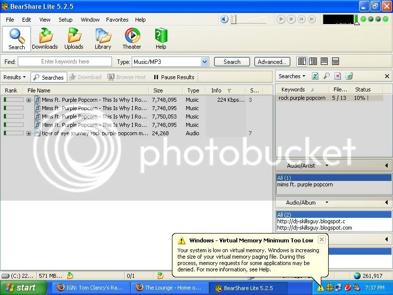Open the Window menu
The height and width of the screenshot is (295, 393).
[x=90, y=20]
